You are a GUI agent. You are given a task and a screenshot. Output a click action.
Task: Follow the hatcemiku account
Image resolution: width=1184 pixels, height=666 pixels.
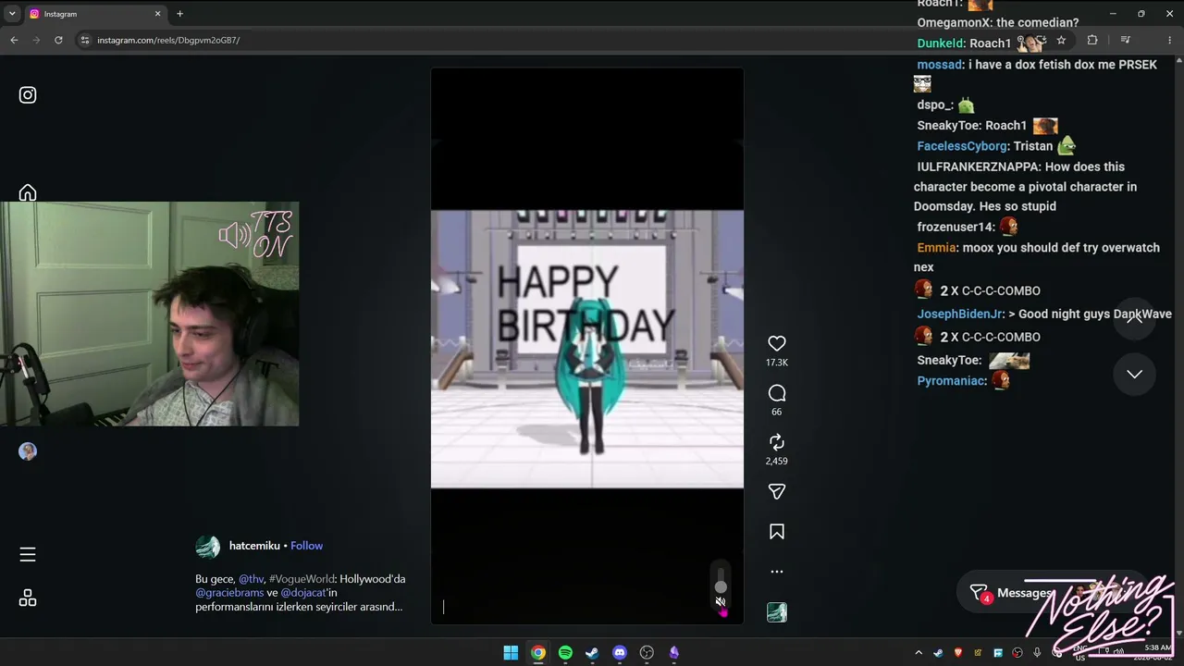pos(307,546)
